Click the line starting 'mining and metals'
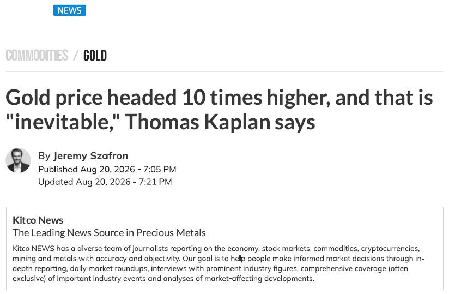Image resolution: width=449 pixels, height=294 pixels. click(x=219, y=259)
